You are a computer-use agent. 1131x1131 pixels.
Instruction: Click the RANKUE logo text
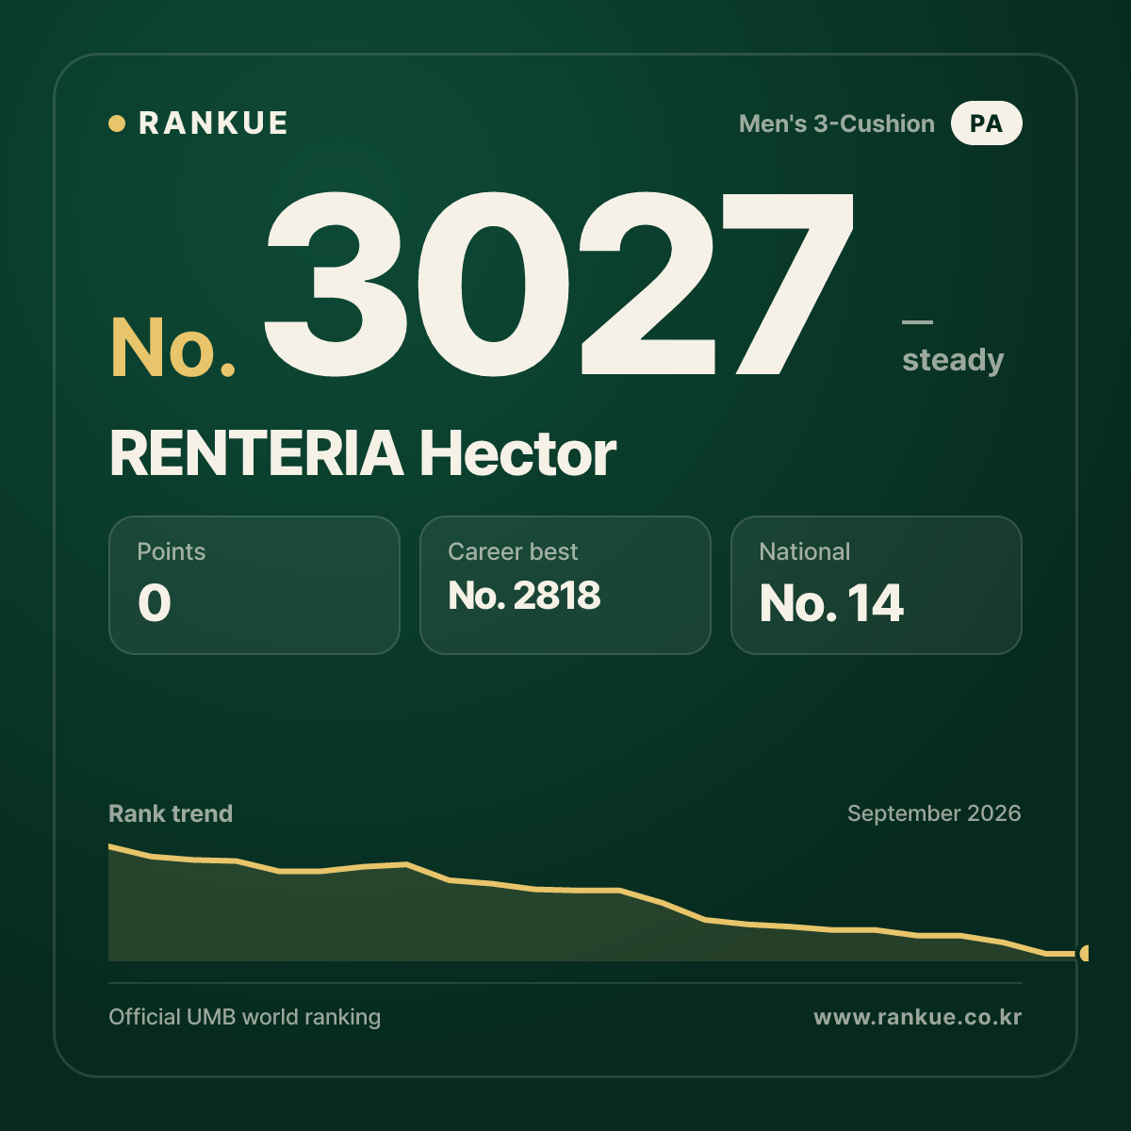click(213, 123)
